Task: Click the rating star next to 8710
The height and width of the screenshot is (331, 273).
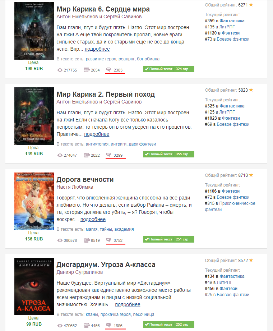Action: click(251, 175)
